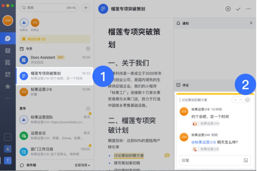
Task: Collapse the side panel with double chevron
Action: 251,23
